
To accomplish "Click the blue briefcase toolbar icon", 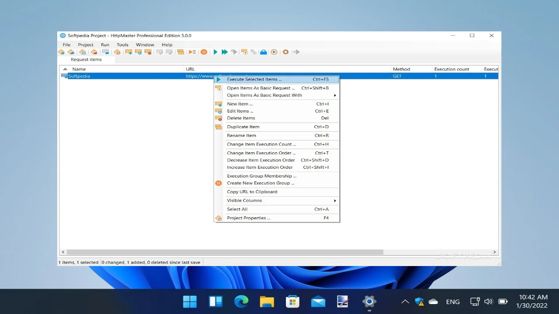I will click(263, 52).
